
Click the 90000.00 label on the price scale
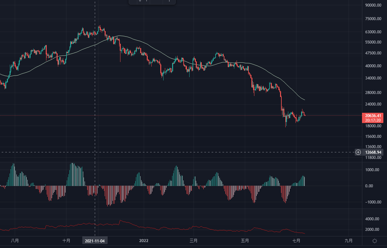pos(373,5)
